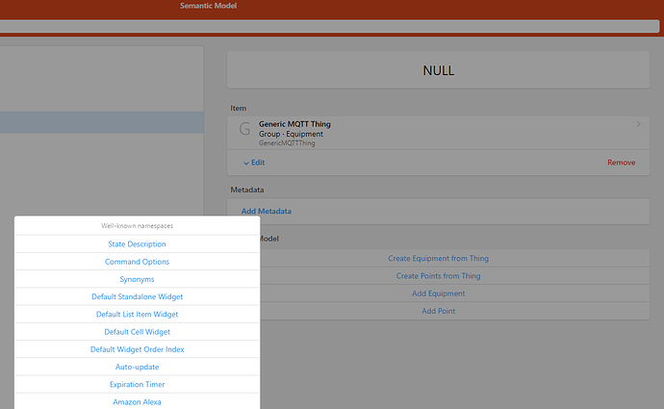Expand the Edit section chevron
This screenshot has width=664, height=409.
tap(246, 163)
